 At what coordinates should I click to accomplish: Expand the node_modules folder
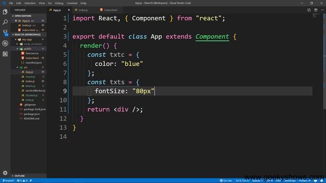(33, 44)
